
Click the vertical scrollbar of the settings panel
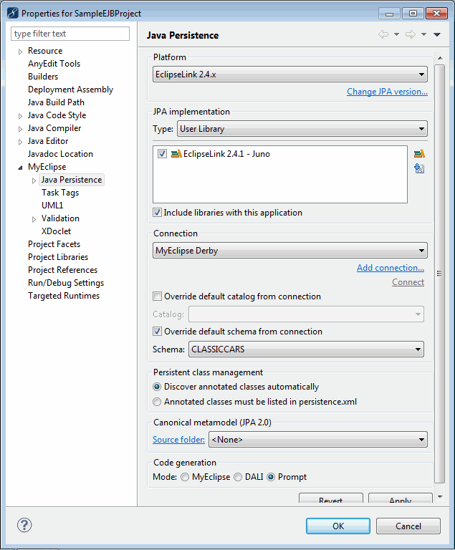[438, 272]
